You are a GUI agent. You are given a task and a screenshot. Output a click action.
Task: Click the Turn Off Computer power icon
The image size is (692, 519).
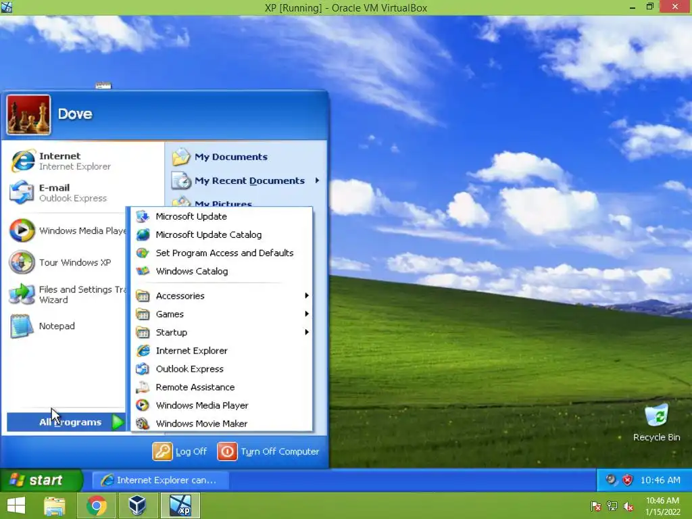pyautogui.click(x=227, y=451)
